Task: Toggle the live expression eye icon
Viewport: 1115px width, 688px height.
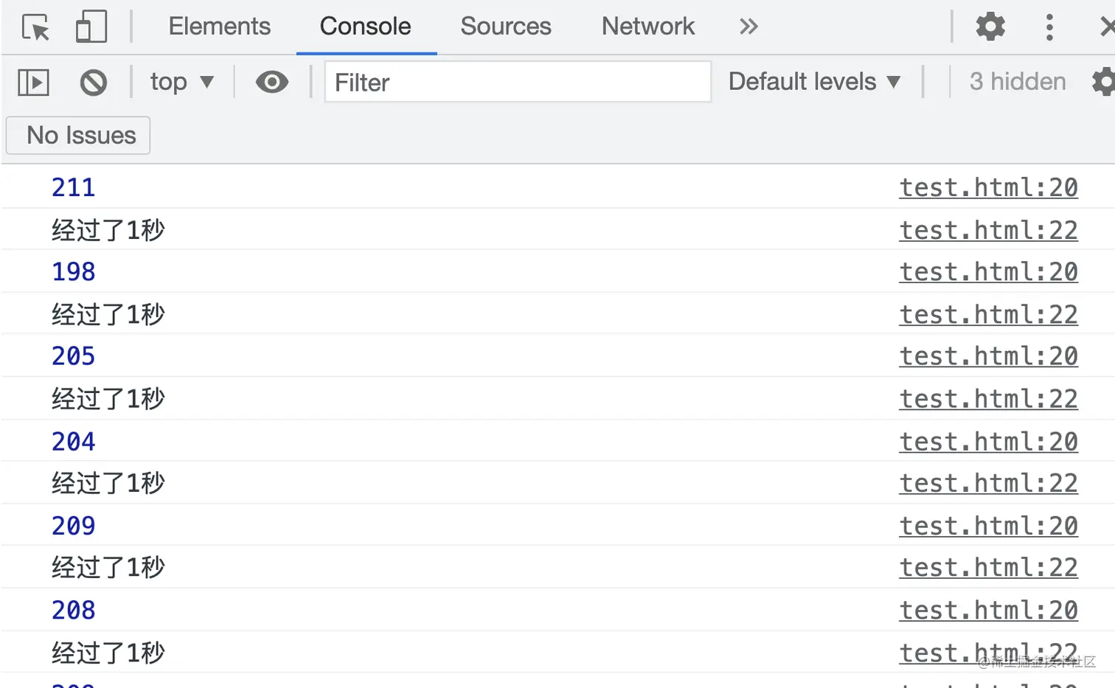Action: click(x=272, y=82)
